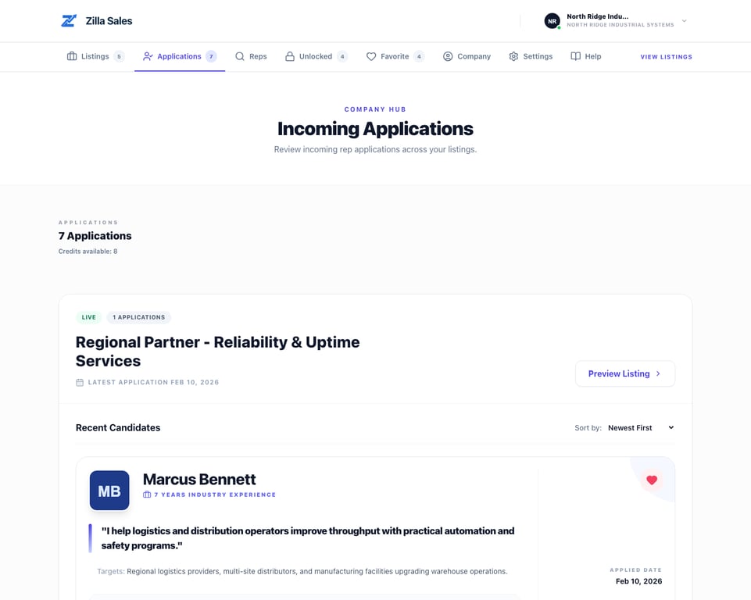Viewport: 751px width, 600px height.
Task: Click the 1 APPLICATIONS badge
Action: click(139, 317)
